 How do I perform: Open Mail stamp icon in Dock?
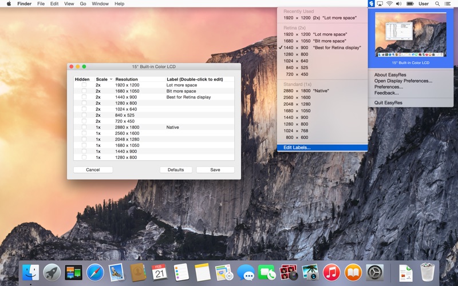116,273
